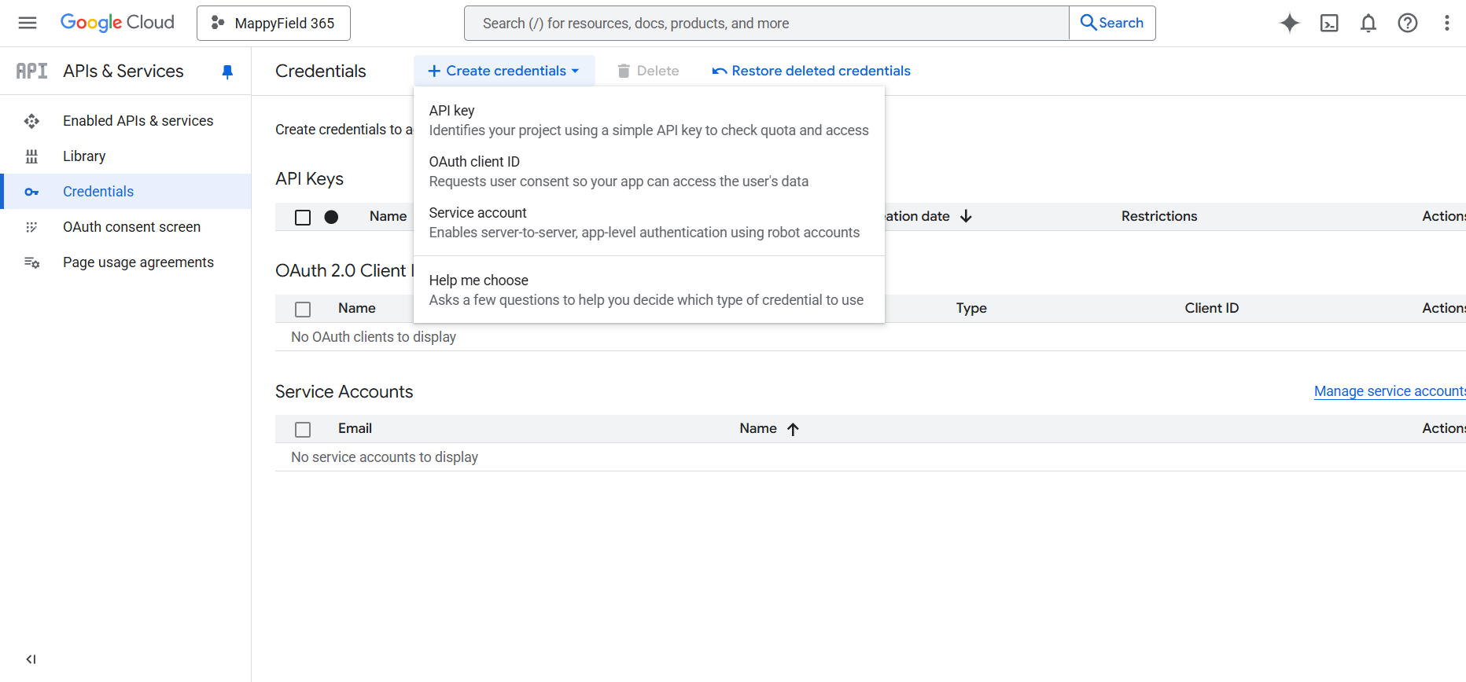The width and height of the screenshot is (1466, 682).
Task: Open notifications bell
Action: click(1368, 23)
